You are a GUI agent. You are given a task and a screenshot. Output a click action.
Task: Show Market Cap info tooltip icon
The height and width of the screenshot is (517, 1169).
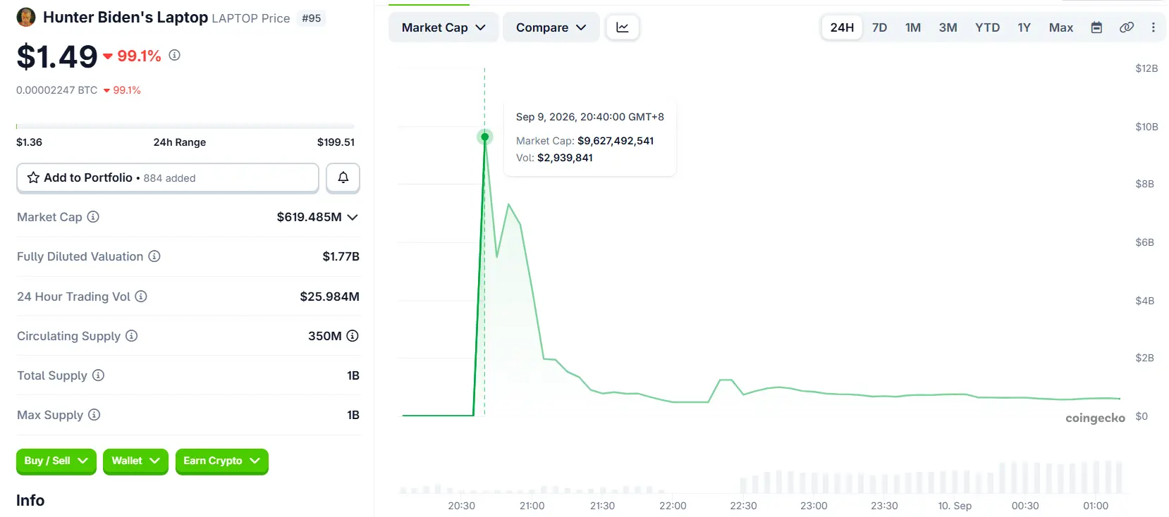93,217
